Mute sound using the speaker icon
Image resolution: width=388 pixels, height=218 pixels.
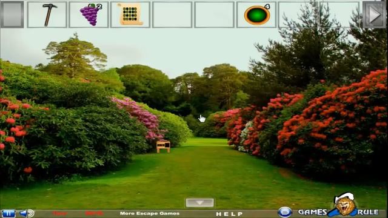pyautogui.click(x=27, y=213)
